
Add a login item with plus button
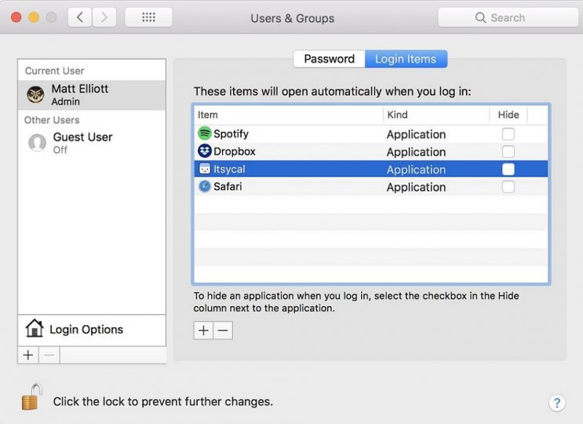[x=203, y=331]
